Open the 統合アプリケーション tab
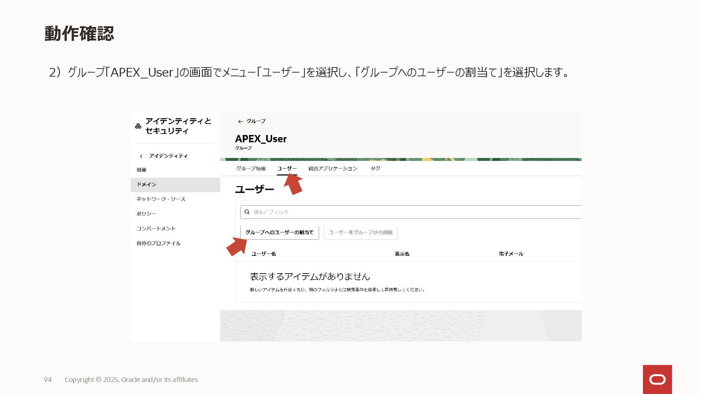701x394 pixels. (x=333, y=169)
